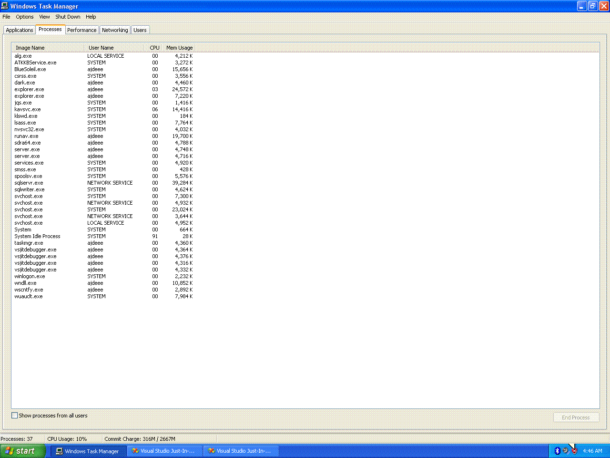
Task: Click the 39,284 K memory value
Action: (183, 183)
